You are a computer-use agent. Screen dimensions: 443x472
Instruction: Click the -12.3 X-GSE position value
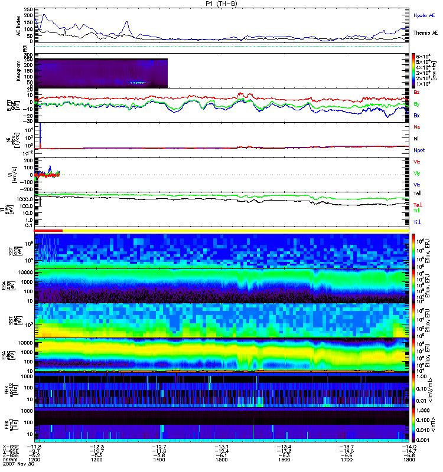[96, 447]
